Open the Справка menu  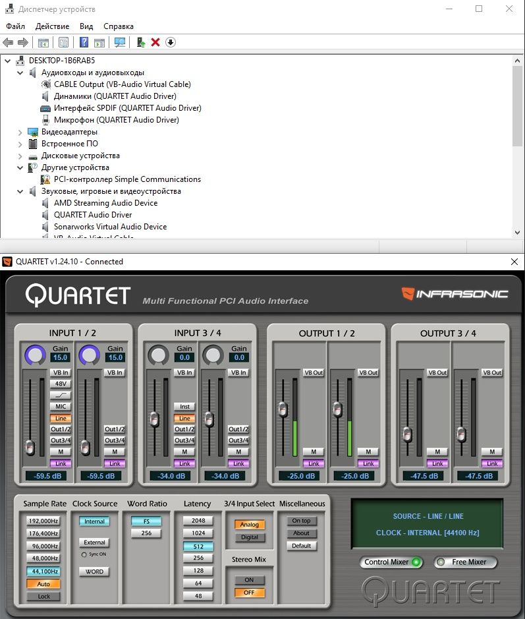point(119,26)
